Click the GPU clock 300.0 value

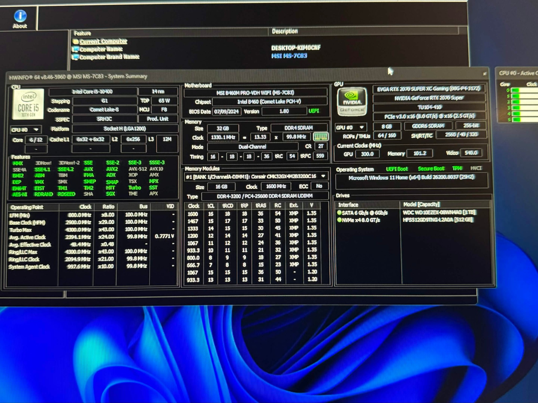point(367,154)
